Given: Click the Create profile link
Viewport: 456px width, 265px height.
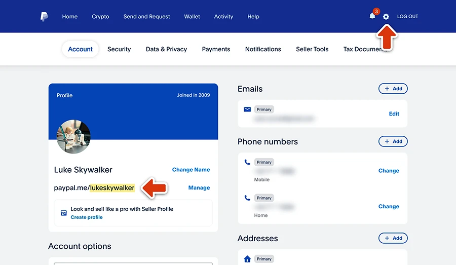Looking at the screenshot, I should coord(87,217).
